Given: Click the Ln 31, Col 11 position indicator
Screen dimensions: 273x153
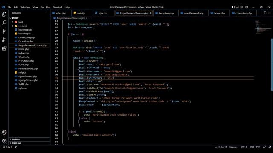Looking at the screenshot, I should [x=221, y=147].
